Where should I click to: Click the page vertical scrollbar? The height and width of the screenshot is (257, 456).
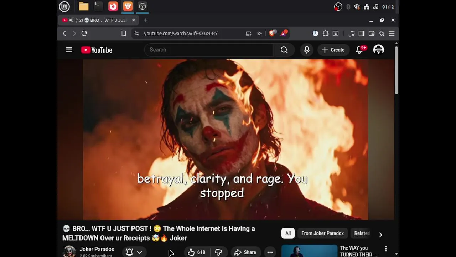click(396, 70)
